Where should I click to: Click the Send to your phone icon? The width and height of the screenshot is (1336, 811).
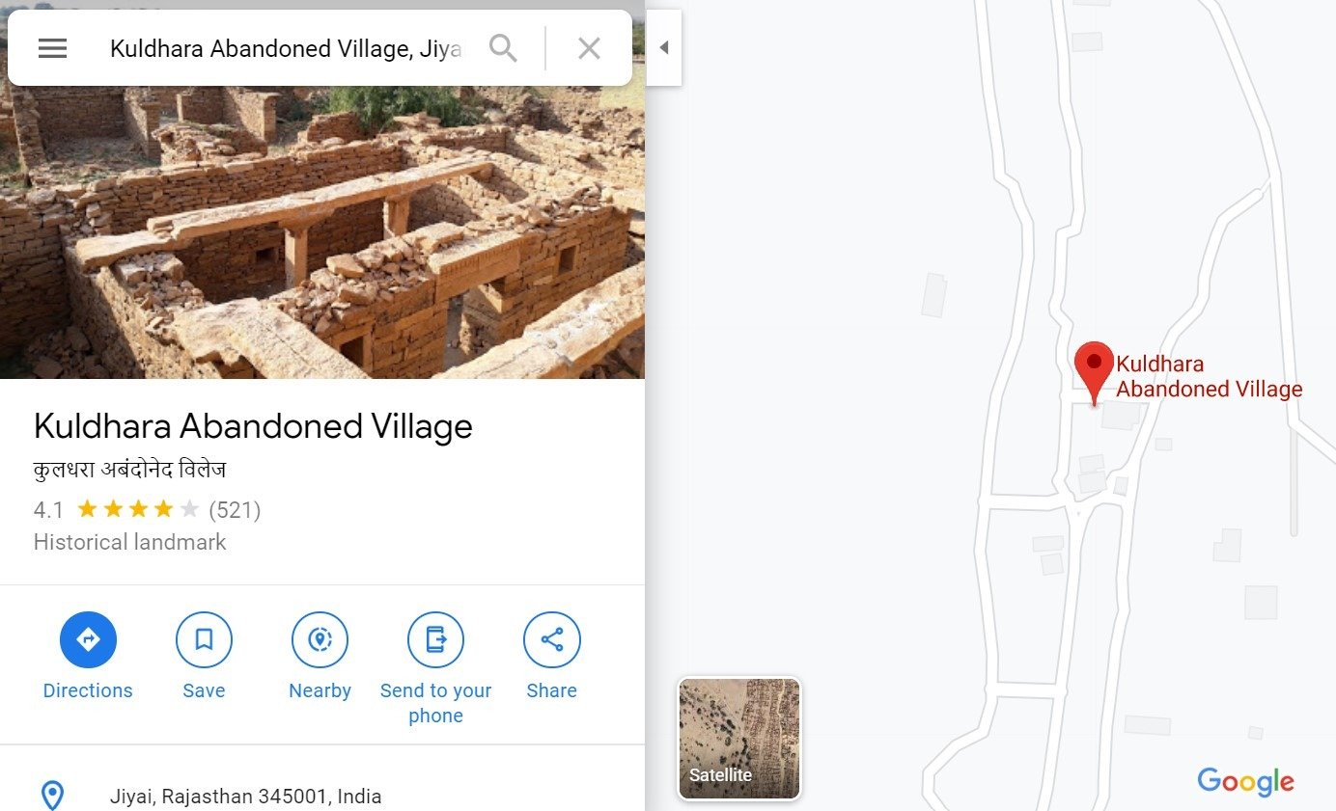click(x=435, y=639)
